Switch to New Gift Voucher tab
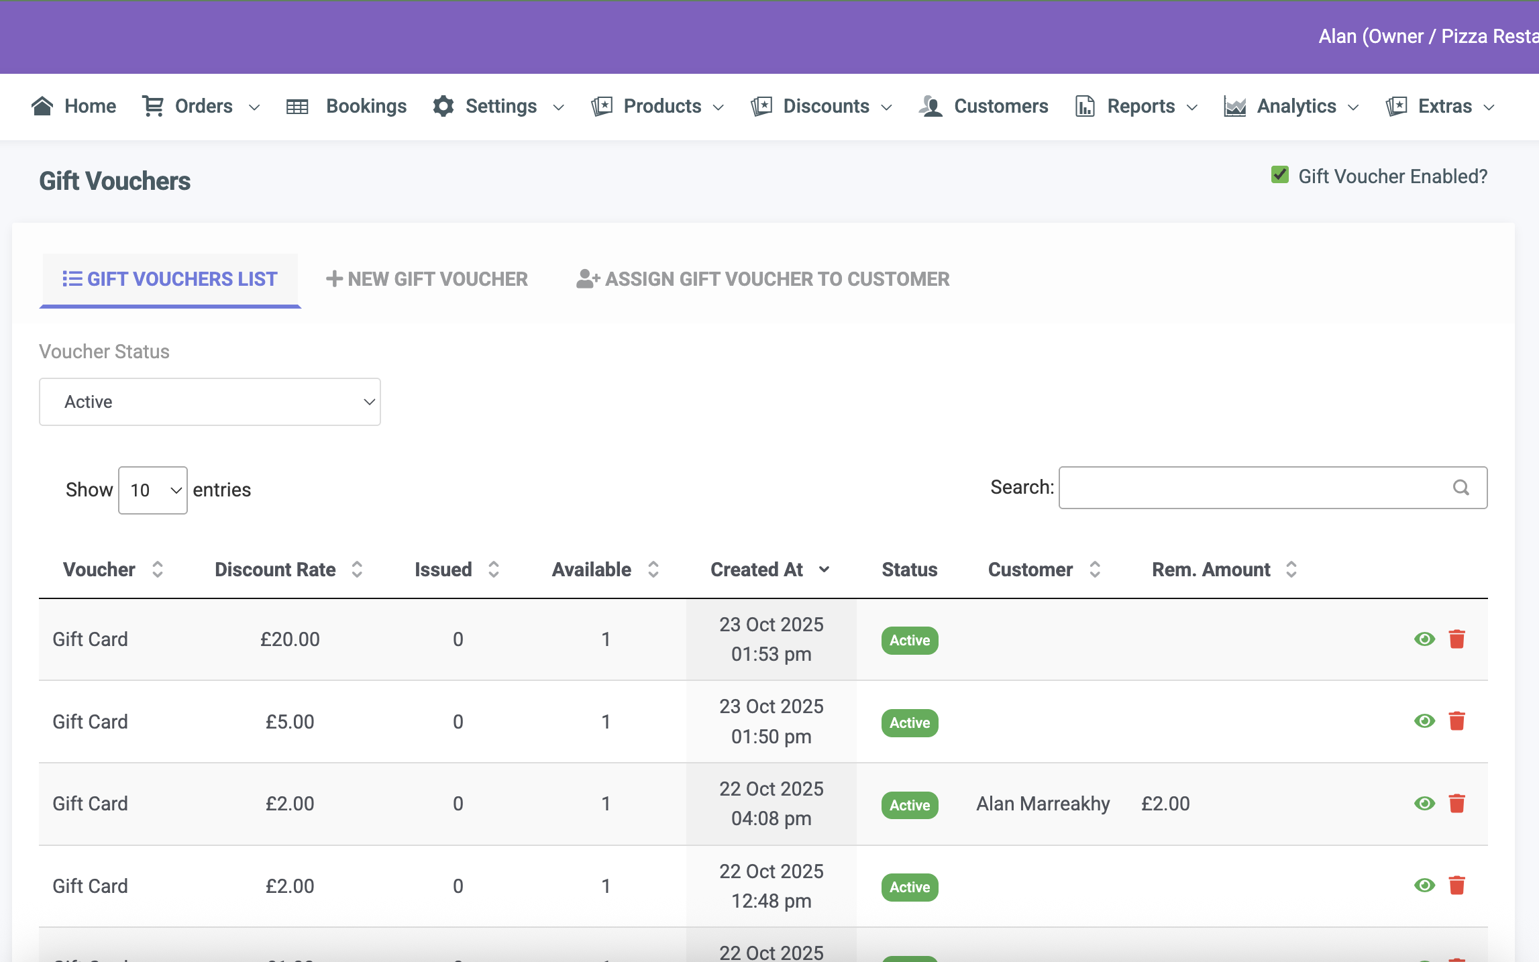Screen dimensions: 1539x962 tap(427, 279)
